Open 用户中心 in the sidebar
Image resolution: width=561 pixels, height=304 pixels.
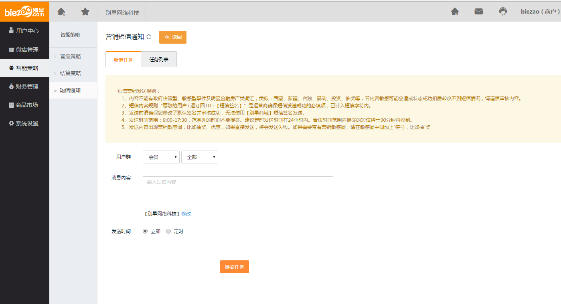tap(24, 31)
